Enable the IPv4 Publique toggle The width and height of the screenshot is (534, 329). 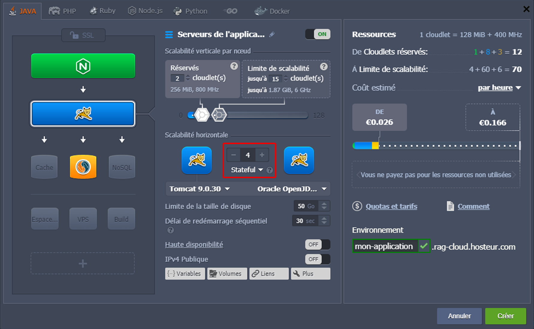coord(317,259)
